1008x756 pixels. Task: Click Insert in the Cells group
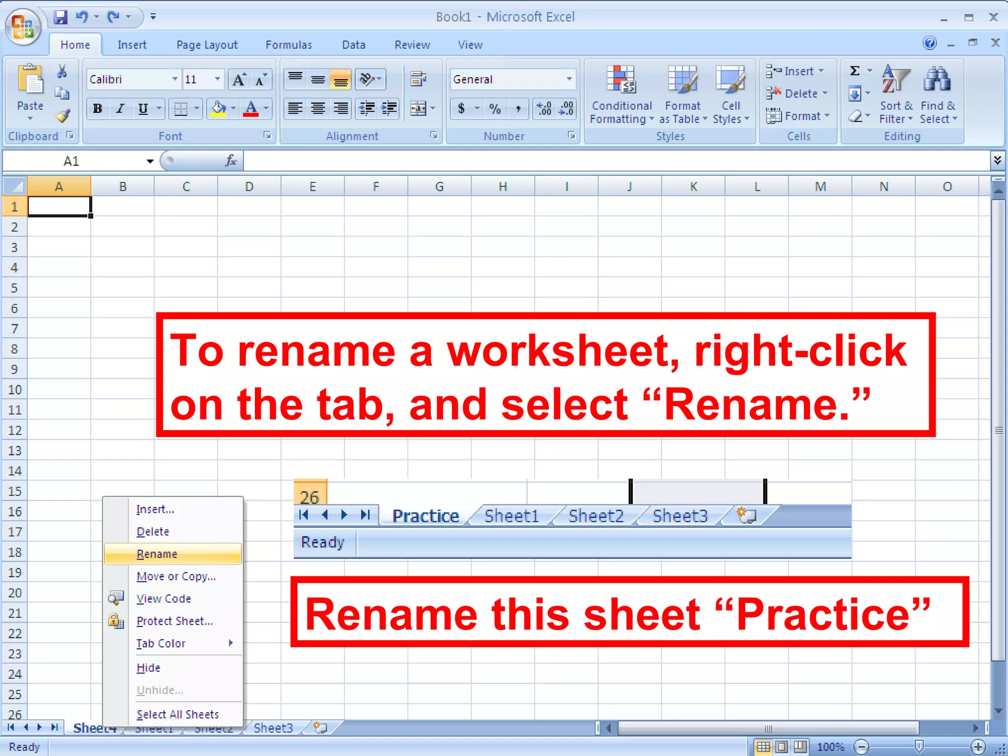point(794,71)
